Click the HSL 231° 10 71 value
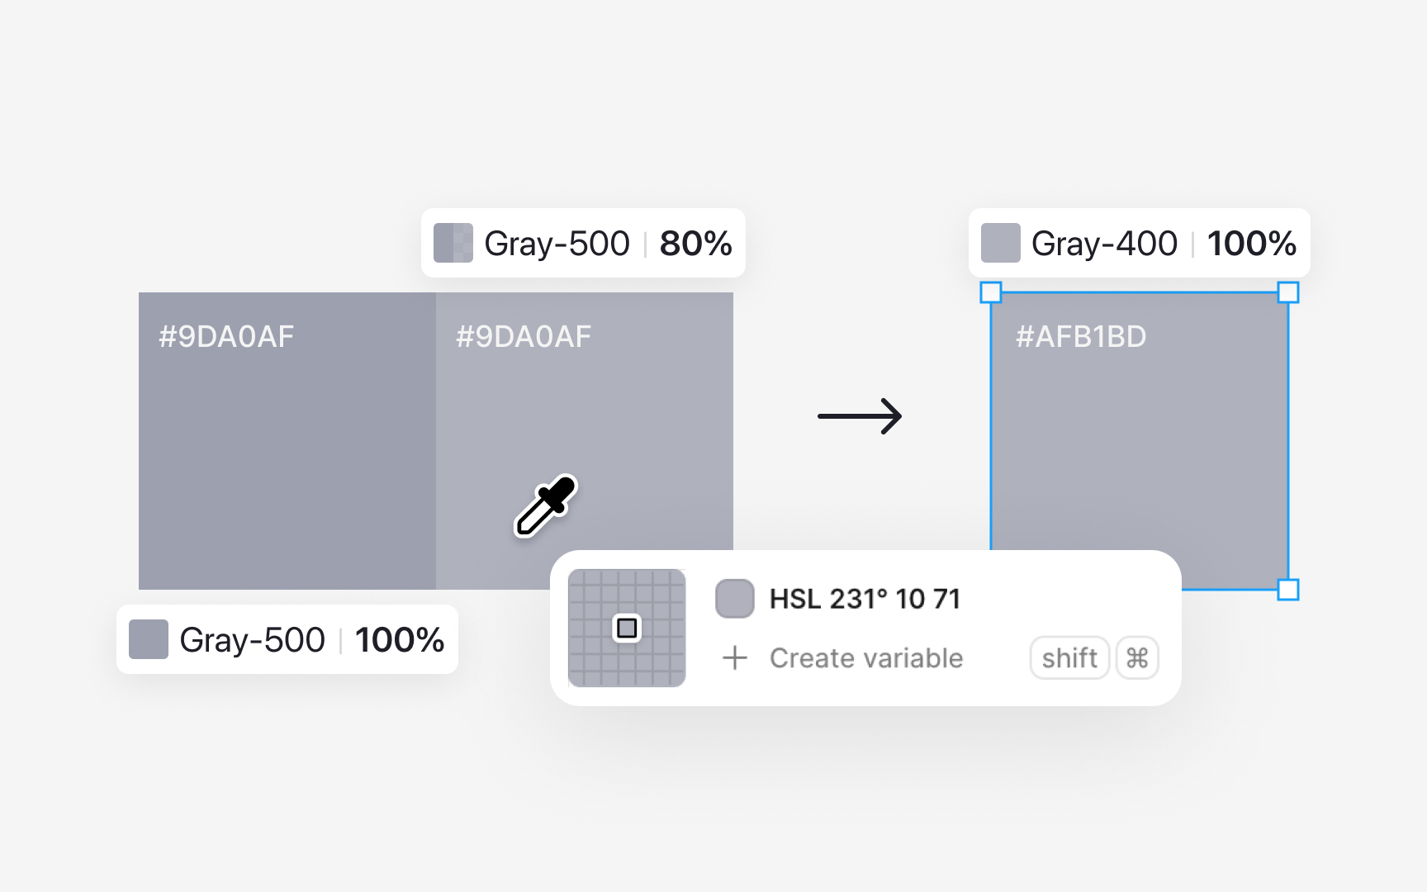This screenshot has height=892, width=1427. pos(865,599)
